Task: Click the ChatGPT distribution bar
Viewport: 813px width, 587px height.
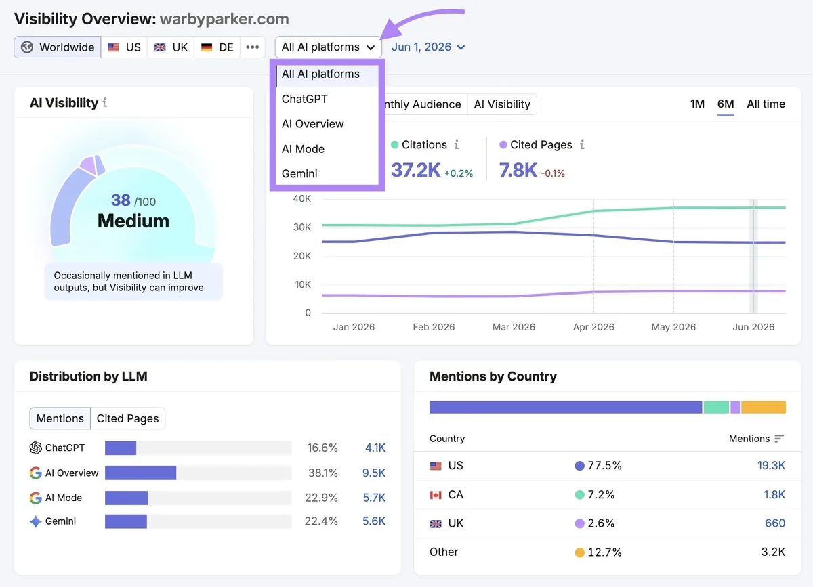Action: pos(121,448)
